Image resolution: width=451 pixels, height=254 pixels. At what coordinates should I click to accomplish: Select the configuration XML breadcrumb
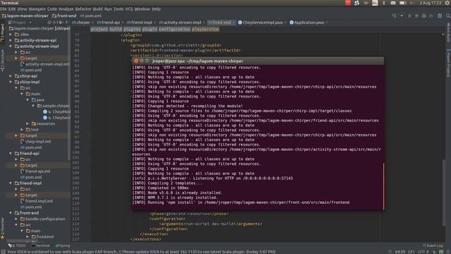click(174, 30)
